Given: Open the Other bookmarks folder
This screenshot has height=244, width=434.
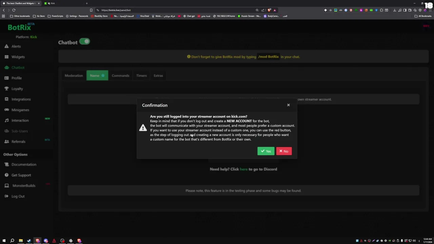Looking at the screenshot, I should tap(20, 16).
